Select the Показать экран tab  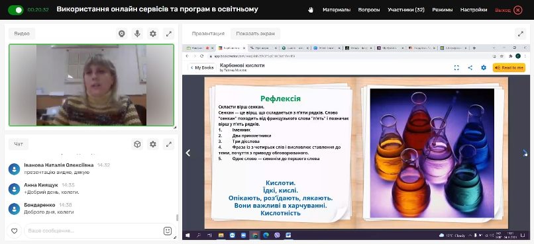coord(256,34)
